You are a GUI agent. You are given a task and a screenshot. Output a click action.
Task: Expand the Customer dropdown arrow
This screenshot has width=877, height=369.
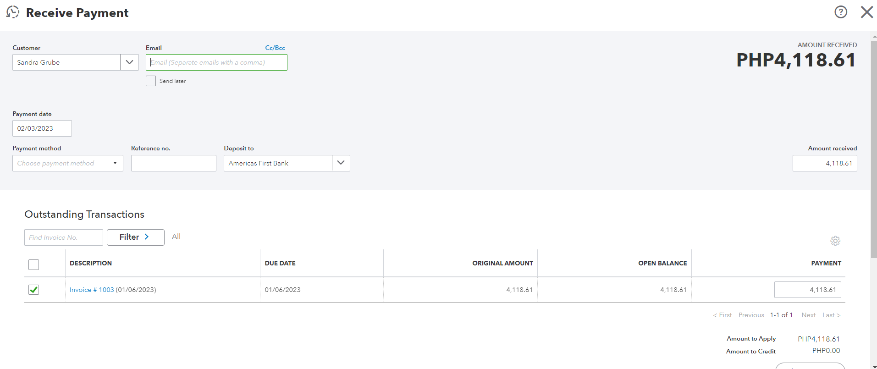[129, 62]
